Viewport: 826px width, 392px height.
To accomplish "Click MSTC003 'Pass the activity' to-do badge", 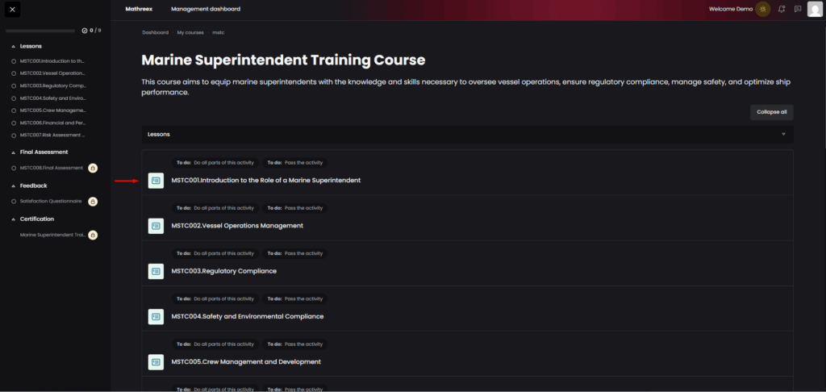I will [x=295, y=253].
